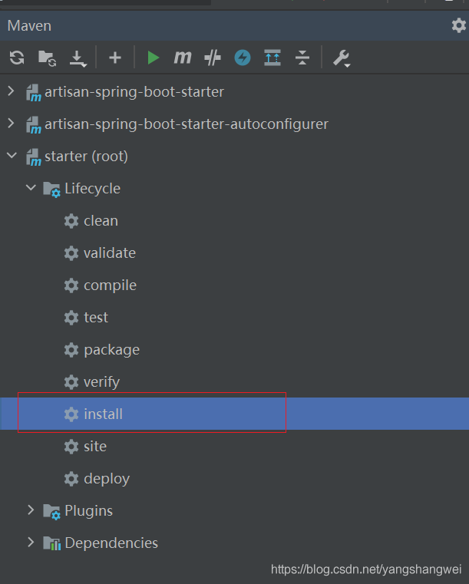Image resolution: width=469 pixels, height=584 pixels.
Task: Open Maven Settings wrench icon
Action: [x=342, y=58]
